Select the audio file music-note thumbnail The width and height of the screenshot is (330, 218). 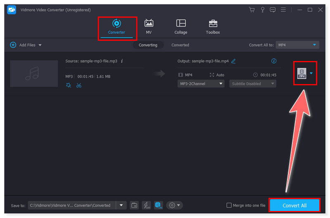click(x=34, y=73)
